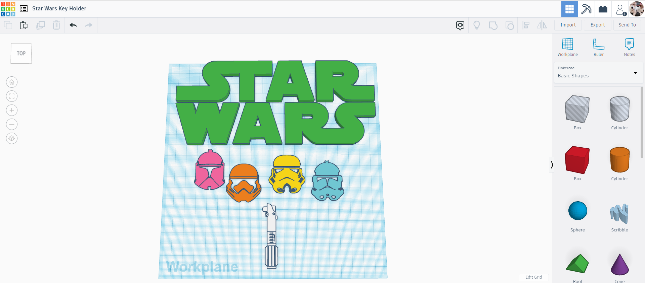Invite a collaborator with add-person icon
This screenshot has height=283, width=645.
[x=621, y=9]
